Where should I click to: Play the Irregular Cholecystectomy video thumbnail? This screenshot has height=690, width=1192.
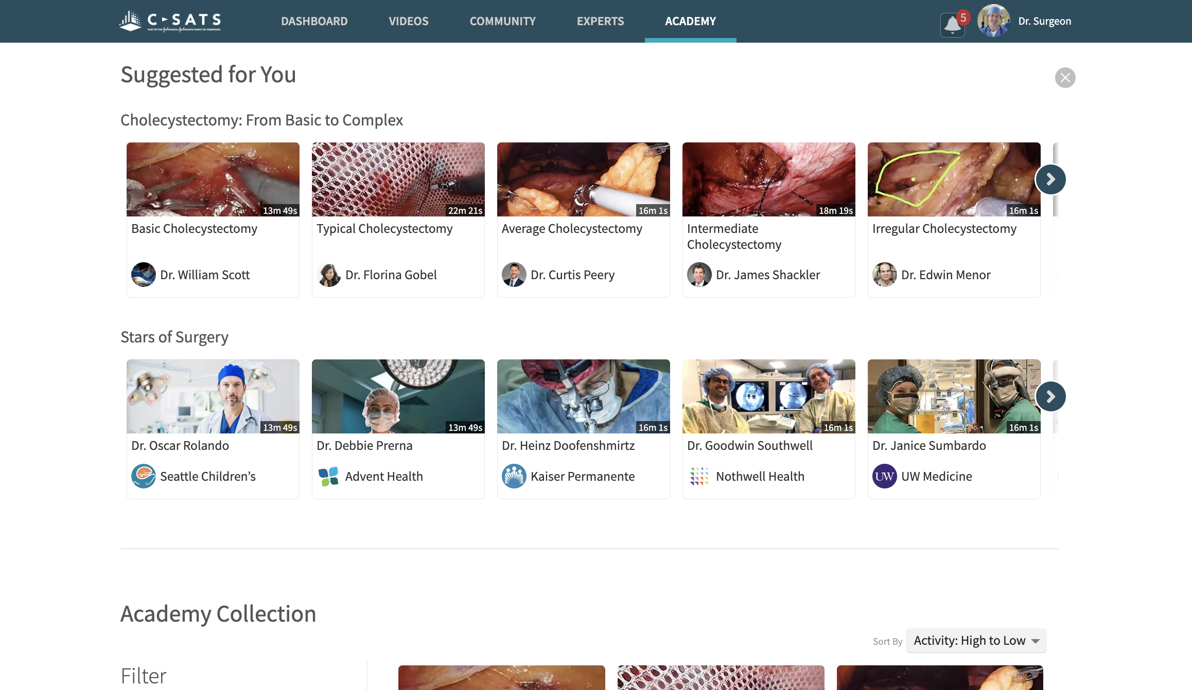point(954,179)
